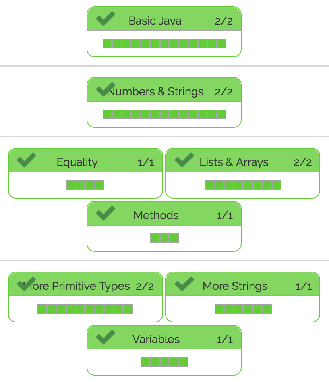Screen dimensions: 329x382
Task: Open the Numbers & Strings lesson title
Action: [x=156, y=91]
